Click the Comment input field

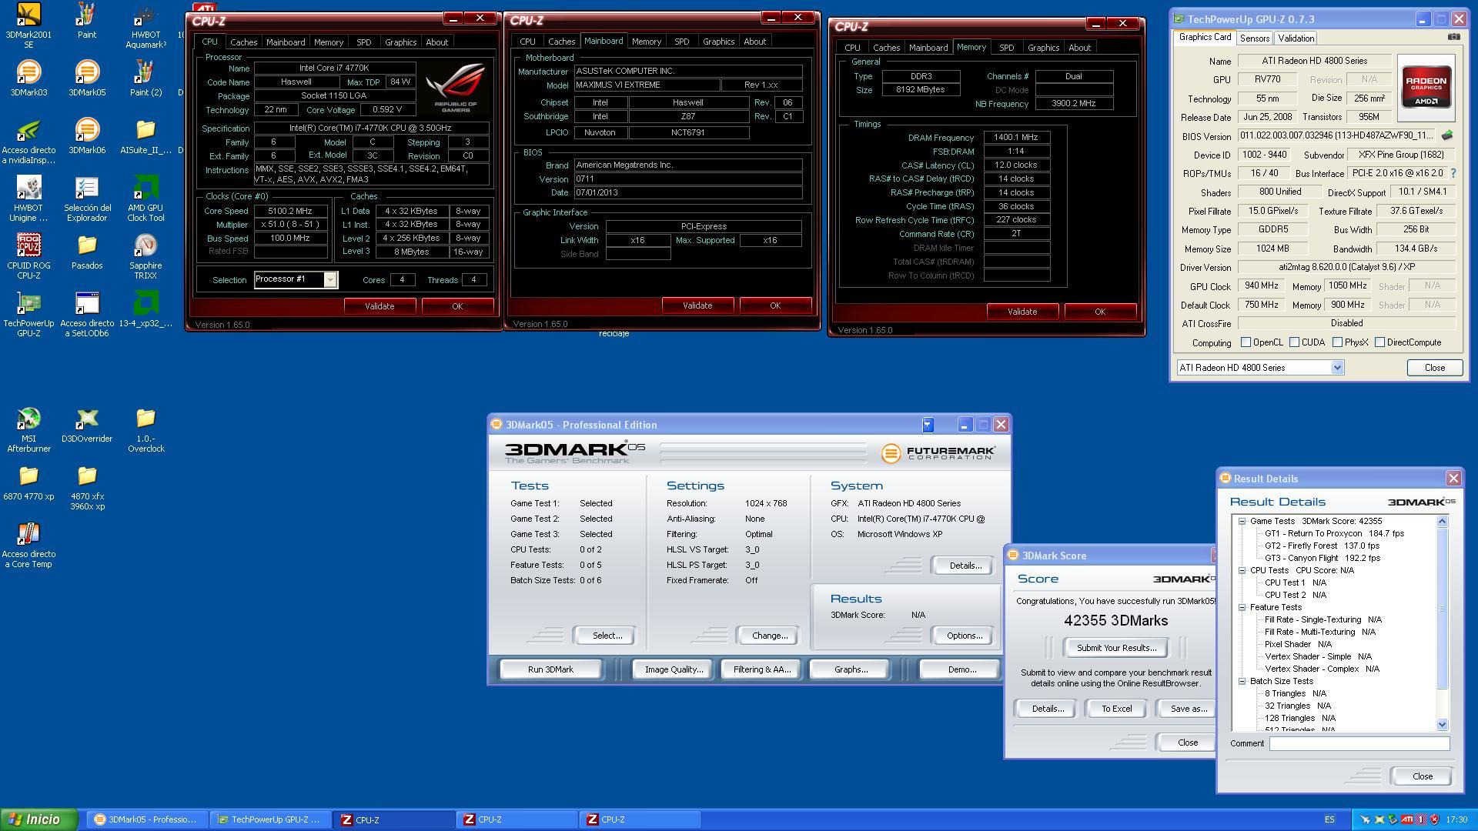pos(1359,743)
